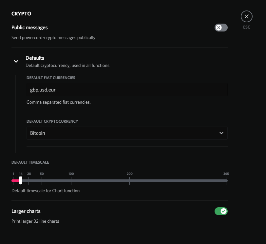Click the slider handle icon on the timescale
This screenshot has height=244, width=266.
click(x=21, y=180)
